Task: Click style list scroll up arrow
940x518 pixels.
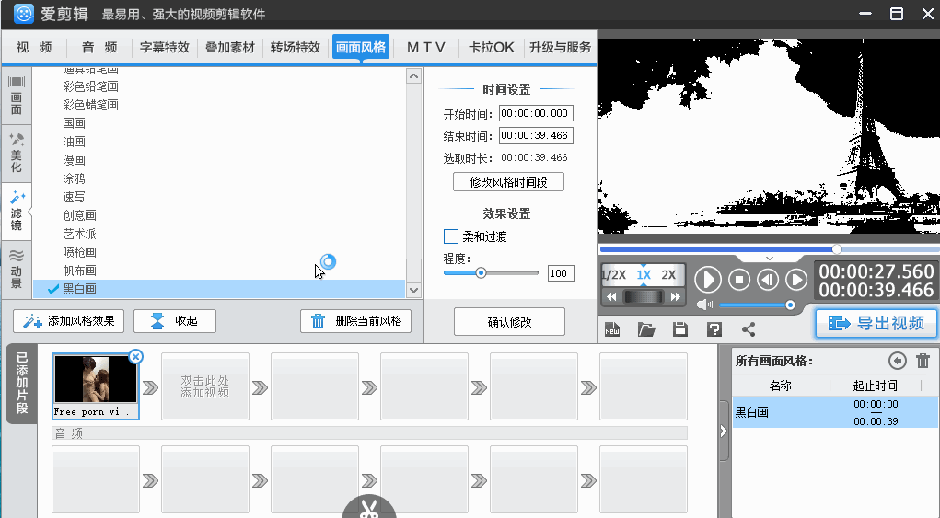Action: 413,76
